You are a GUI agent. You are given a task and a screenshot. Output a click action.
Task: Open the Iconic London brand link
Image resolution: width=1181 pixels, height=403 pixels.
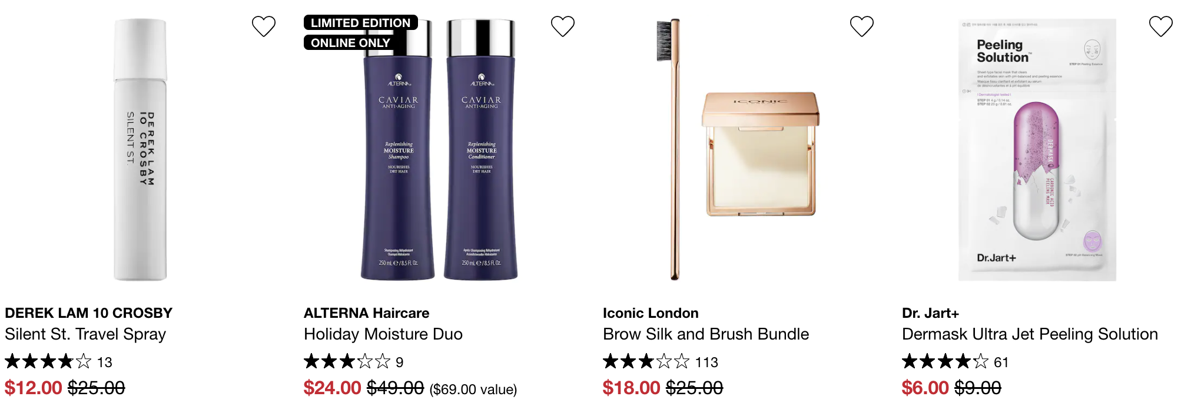pos(651,313)
